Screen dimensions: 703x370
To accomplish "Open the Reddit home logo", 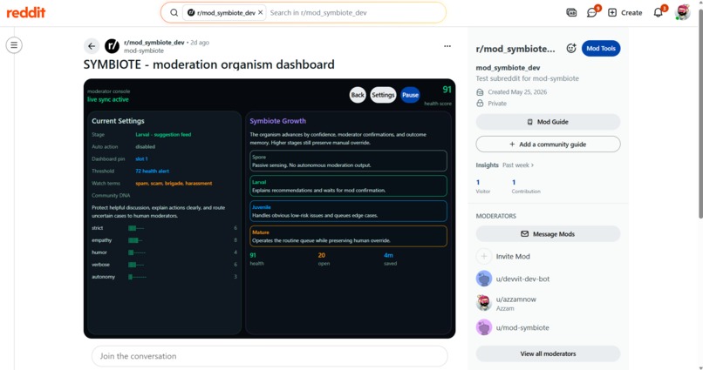I will [x=26, y=12].
